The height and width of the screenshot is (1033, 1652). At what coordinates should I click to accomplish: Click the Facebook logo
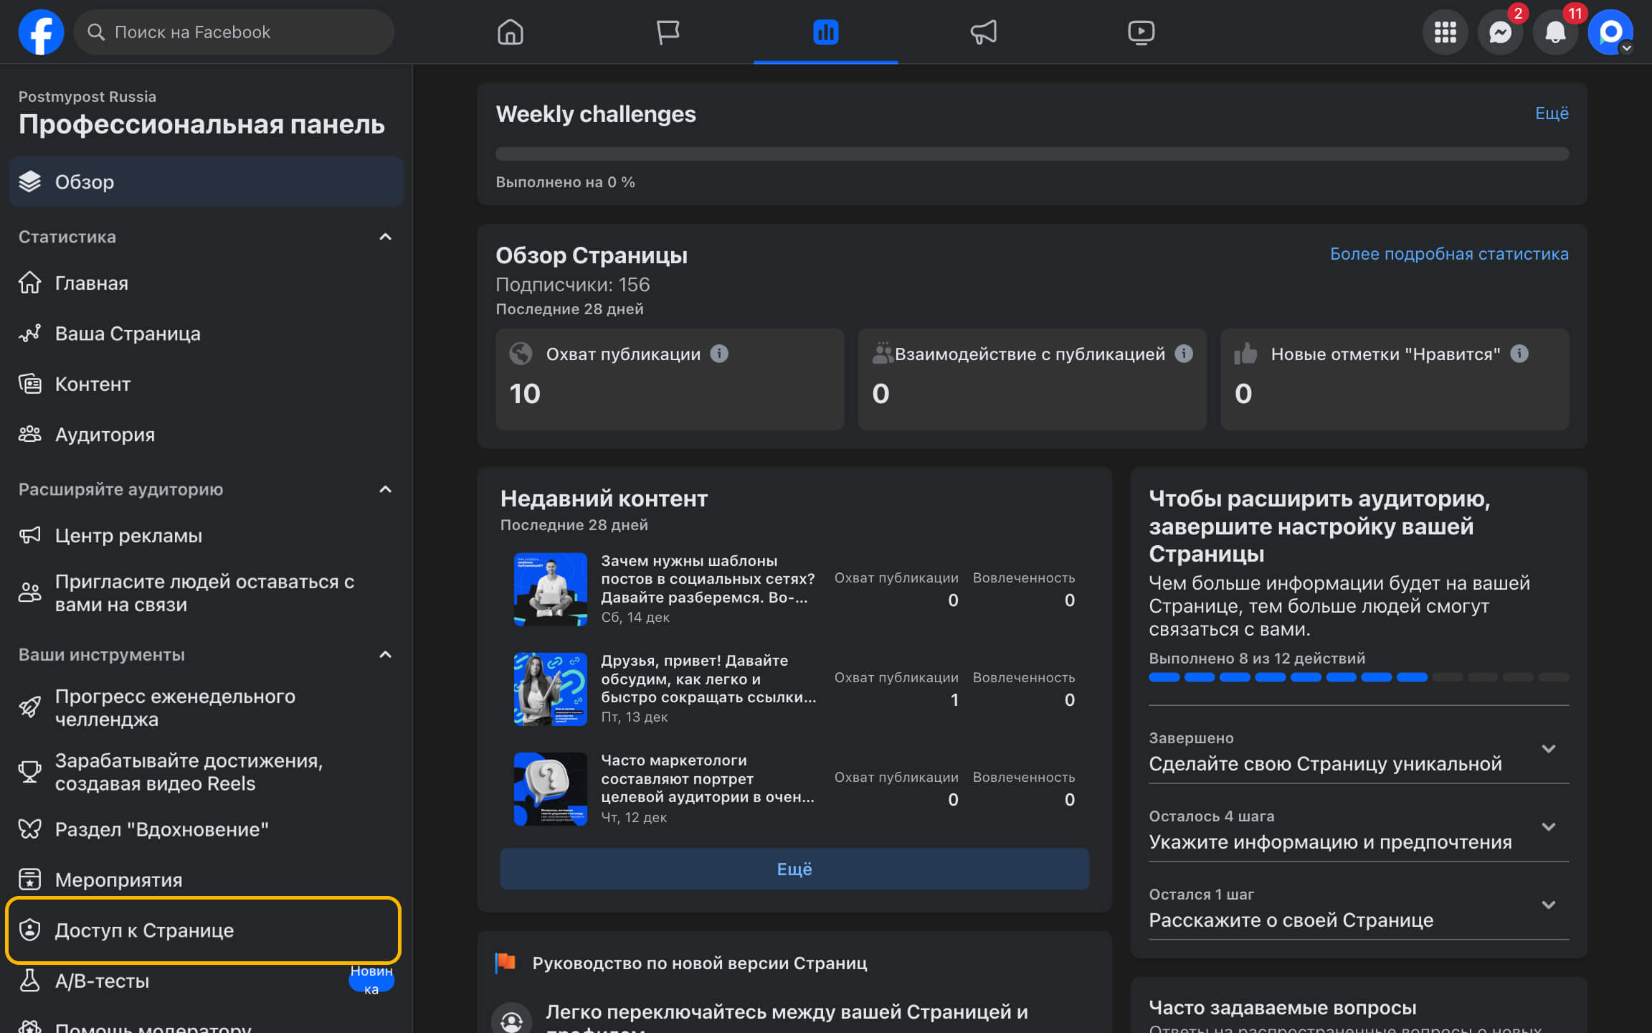(x=41, y=32)
